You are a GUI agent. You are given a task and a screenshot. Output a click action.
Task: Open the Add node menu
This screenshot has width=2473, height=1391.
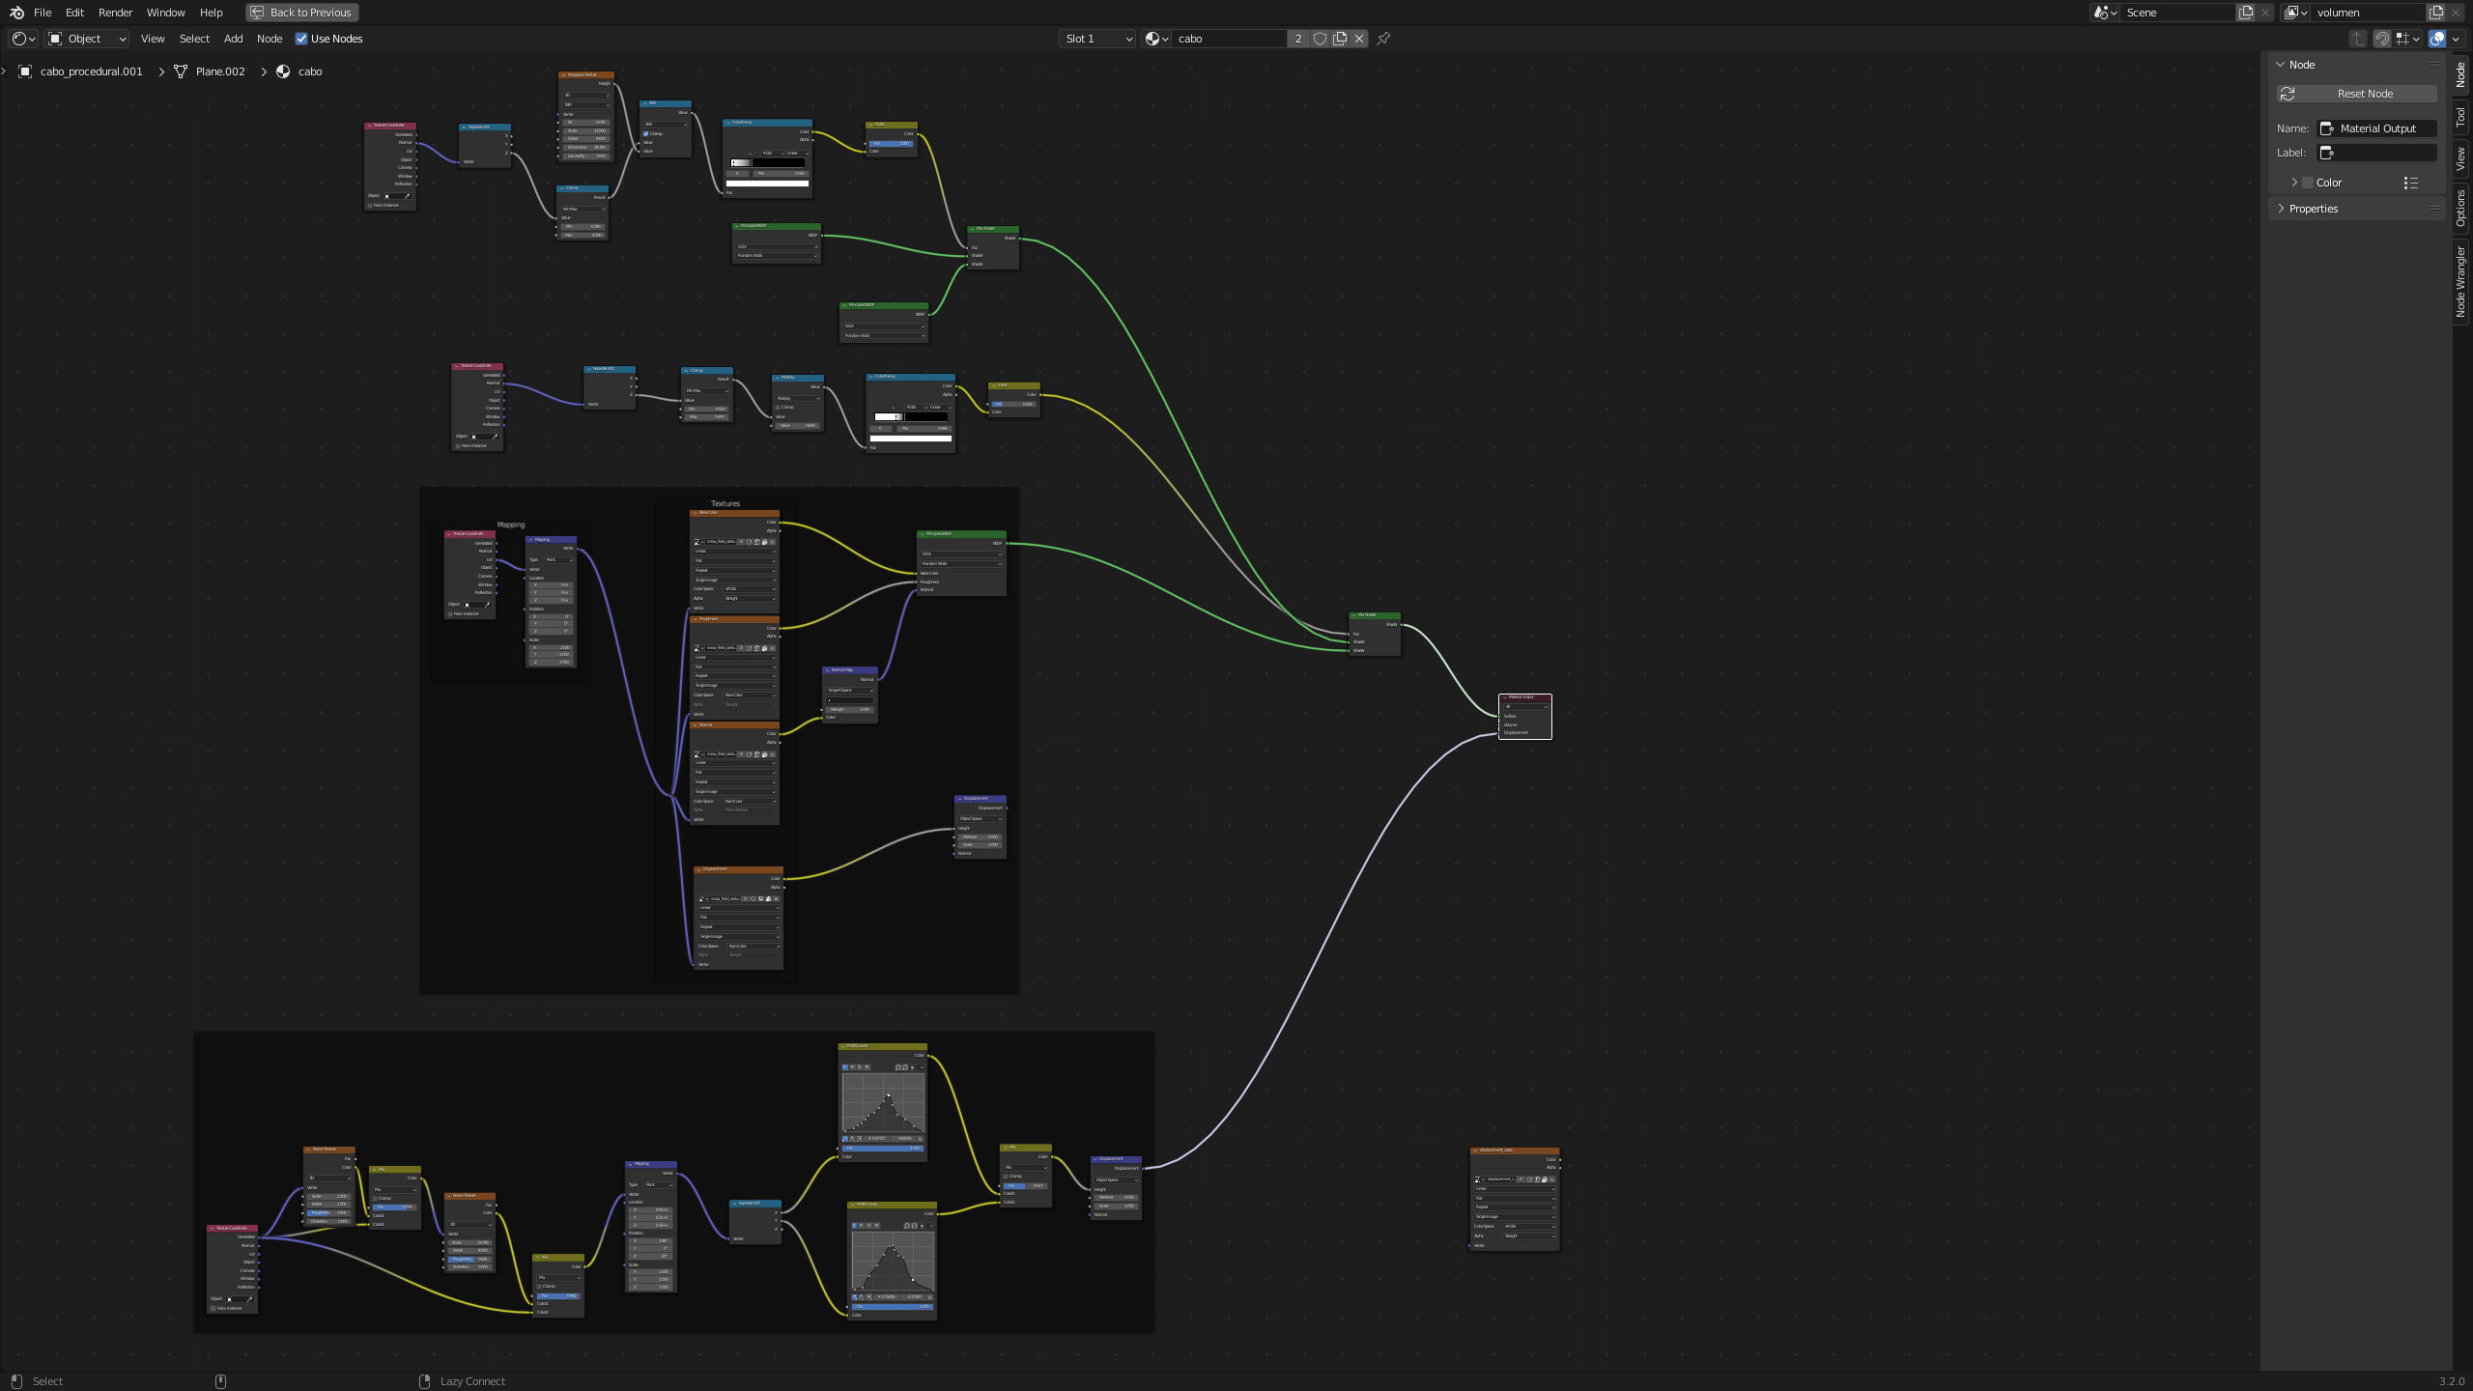click(234, 39)
